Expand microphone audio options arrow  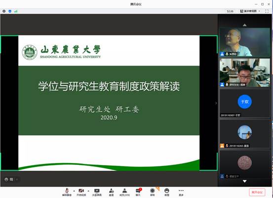[x=74, y=191]
